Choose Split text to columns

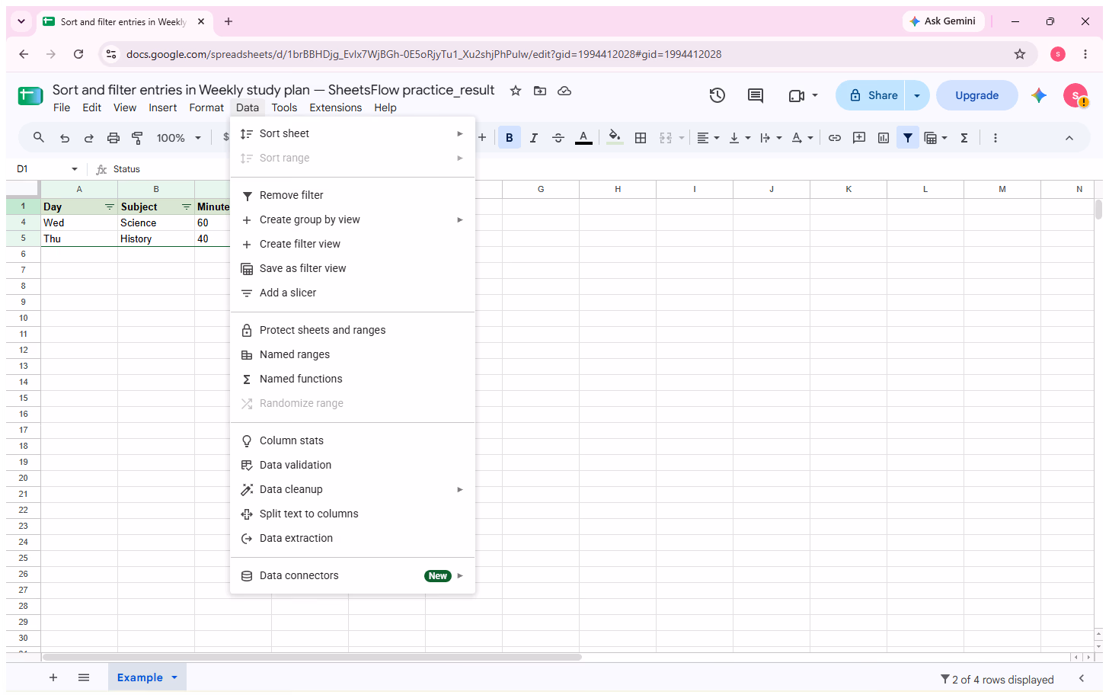[x=352, y=514]
